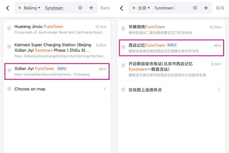Click location pin of Huateng Jinxiu FunsTown

[x=9, y=28]
